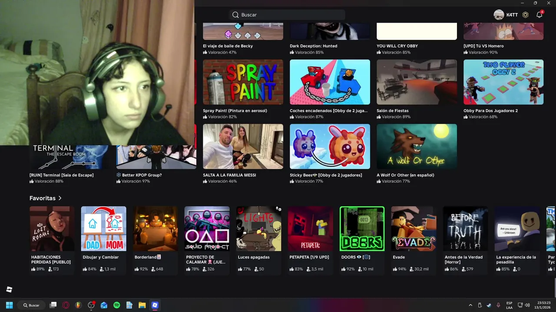Viewport: 556px width, 312px height.
Task: Click the search magnifier icon in Roblox
Action: [x=235, y=15]
